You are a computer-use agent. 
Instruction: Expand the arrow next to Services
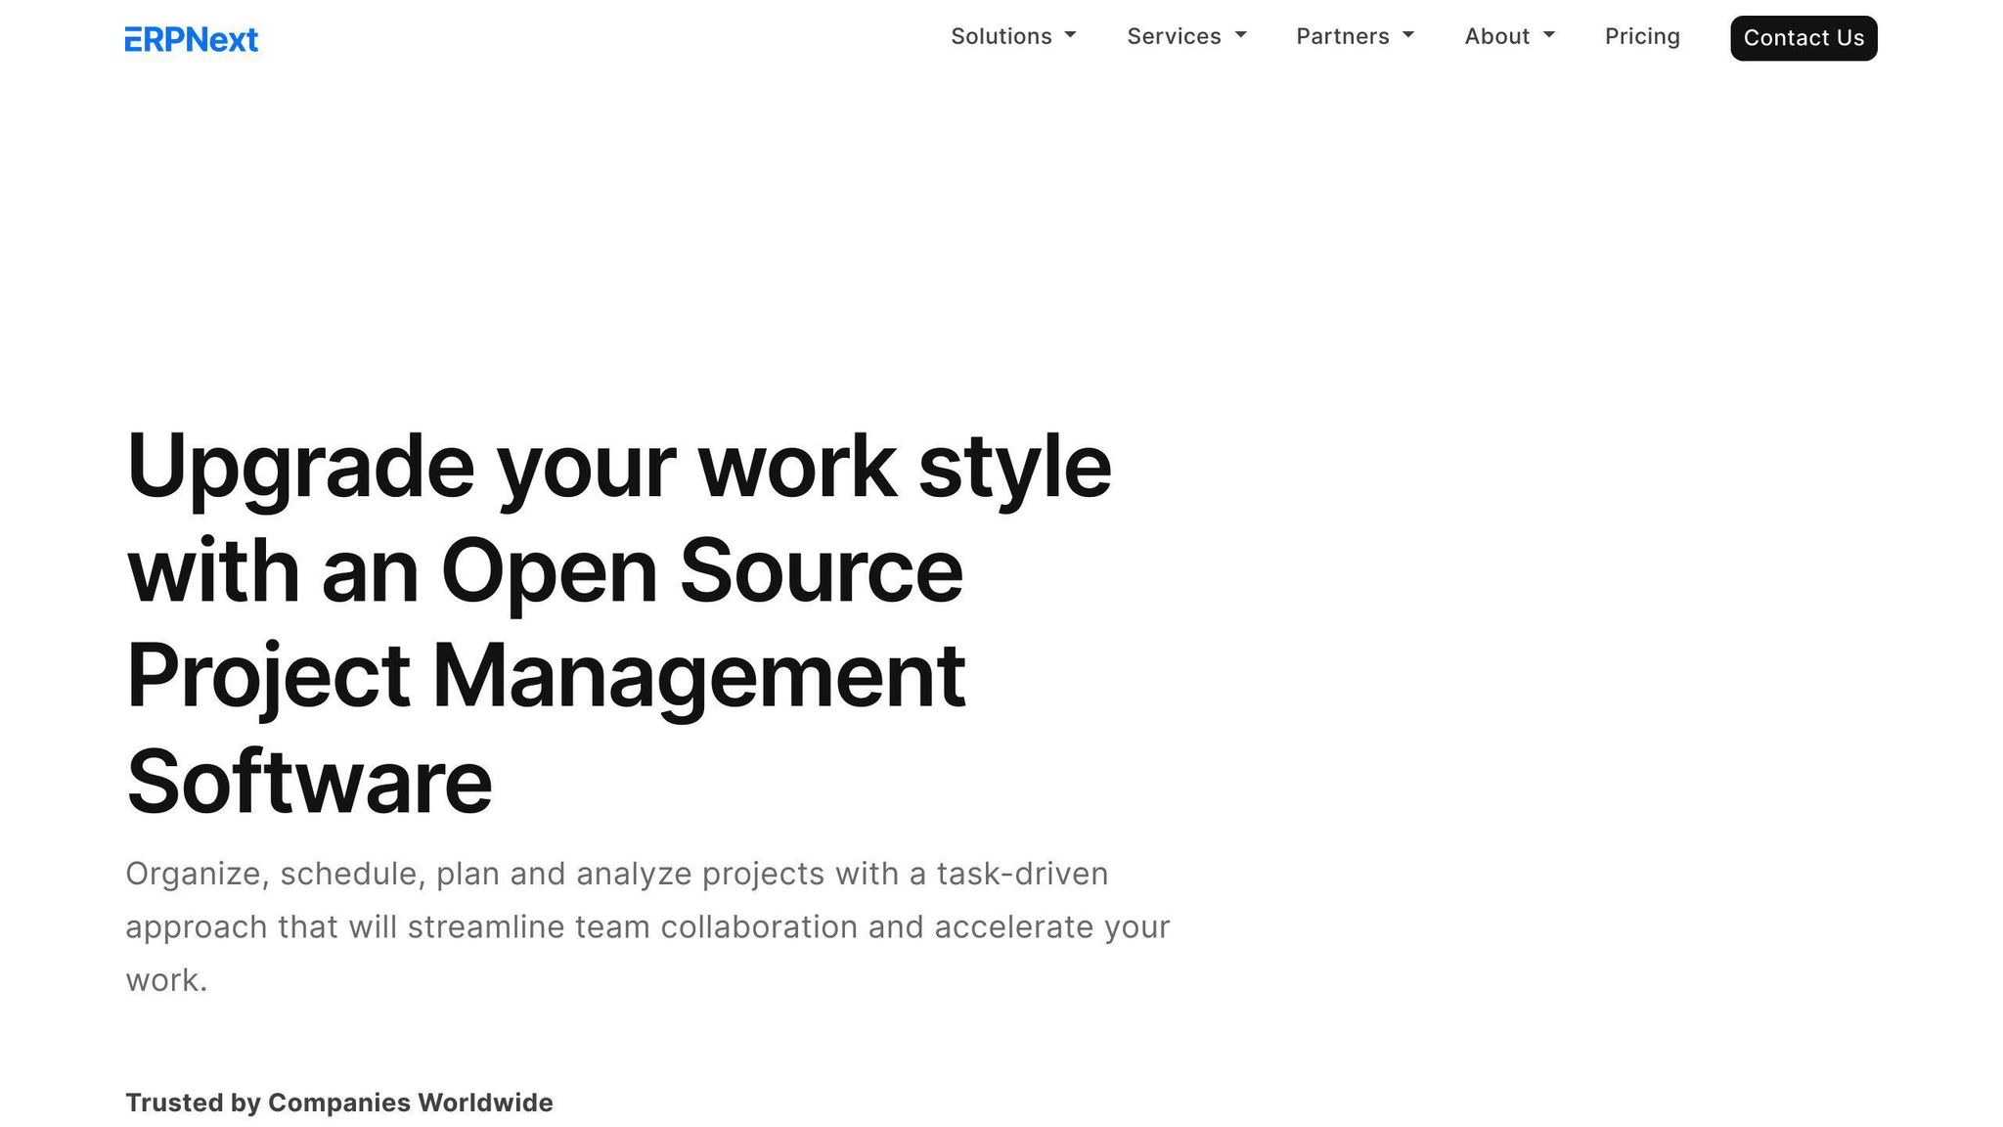point(1240,35)
